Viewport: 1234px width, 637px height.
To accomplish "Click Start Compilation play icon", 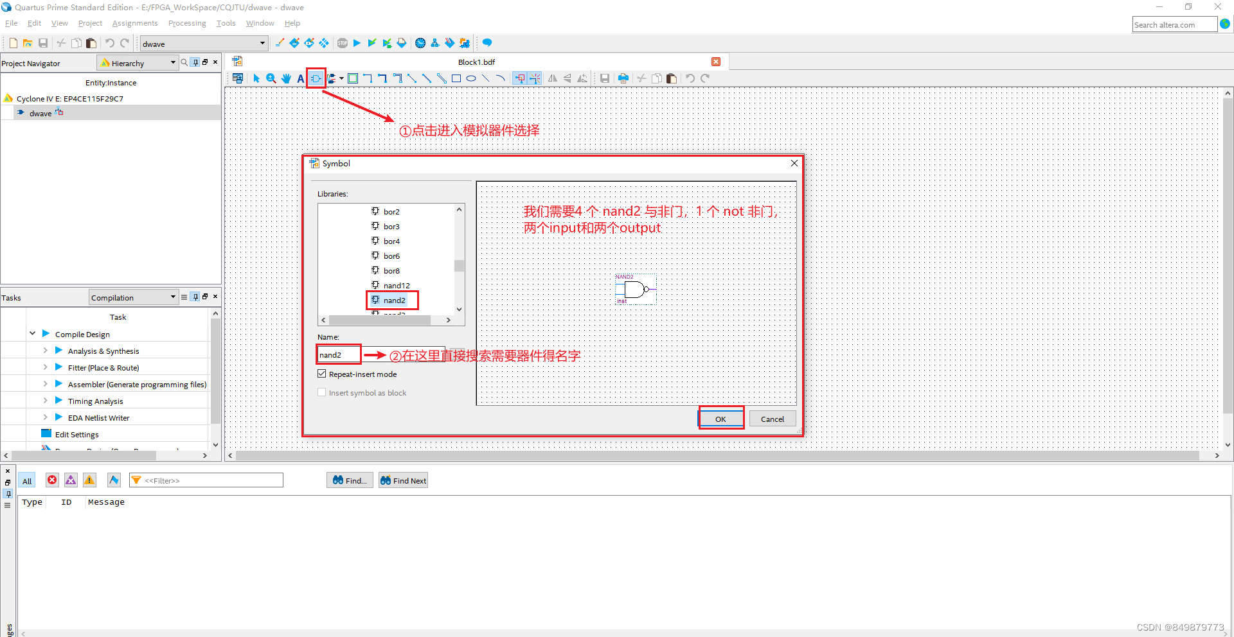I will (x=357, y=43).
